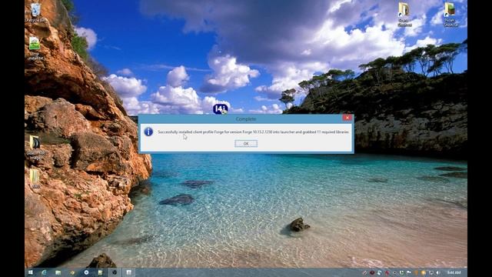The image size is (492, 277).
Task: Click the Action Center flag tray icon
Action: [x=409, y=272]
